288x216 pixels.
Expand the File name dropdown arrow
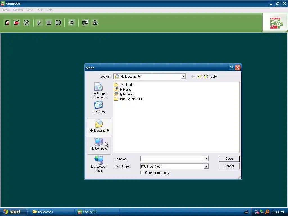[206, 159]
